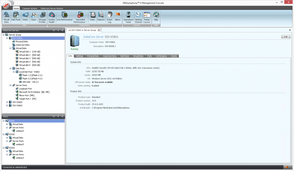294x171 pixels.
Task: Open the Operations Panel
Action: pyautogui.click(x=128, y=17)
